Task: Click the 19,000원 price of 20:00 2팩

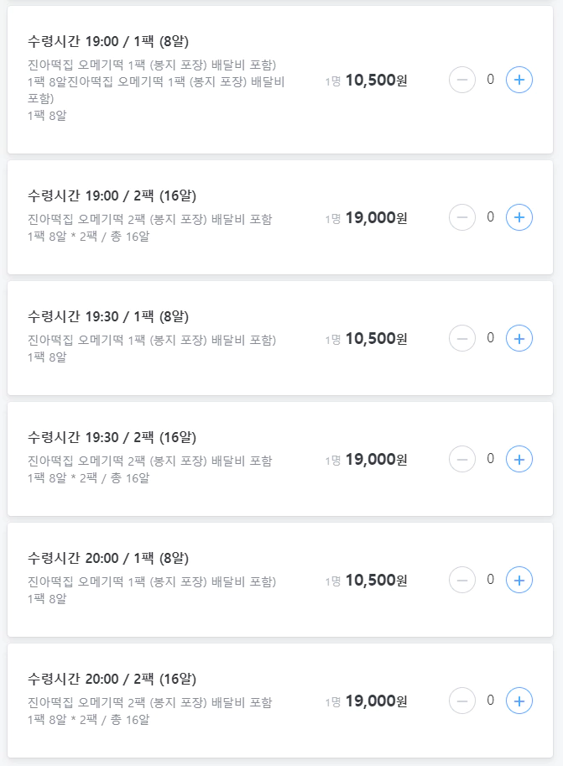Action: point(376,701)
